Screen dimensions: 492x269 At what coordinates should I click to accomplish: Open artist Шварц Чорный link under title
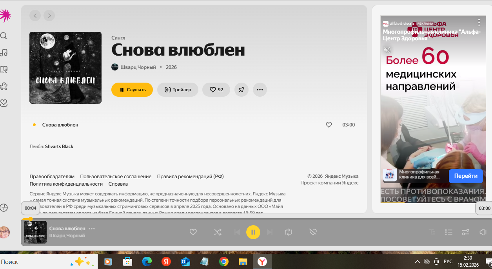(138, 67)
